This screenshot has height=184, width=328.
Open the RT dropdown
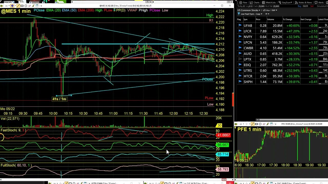coord(267,14)
